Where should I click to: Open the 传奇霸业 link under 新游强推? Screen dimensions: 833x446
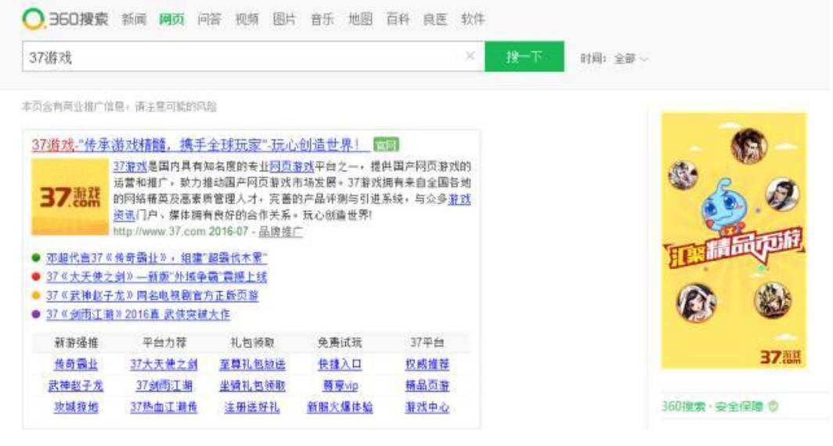[x=76, y=365]
